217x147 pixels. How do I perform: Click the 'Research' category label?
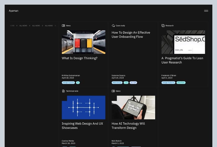[170, 26]
